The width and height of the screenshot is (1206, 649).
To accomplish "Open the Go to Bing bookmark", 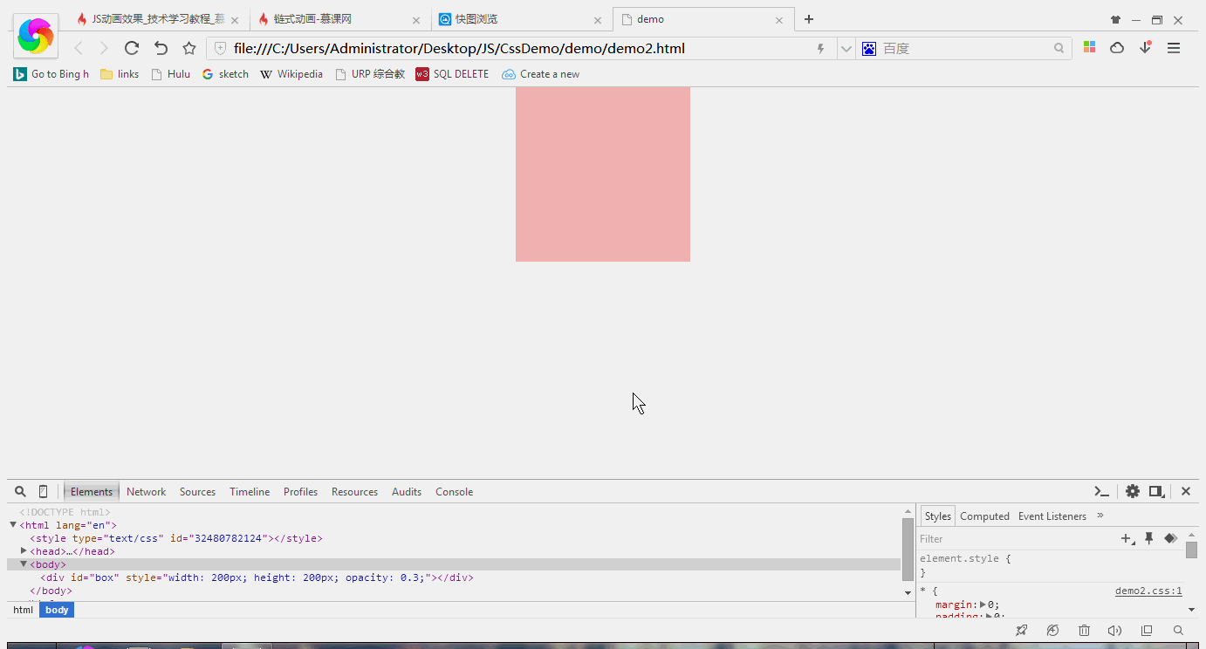I will click(51, 74).
